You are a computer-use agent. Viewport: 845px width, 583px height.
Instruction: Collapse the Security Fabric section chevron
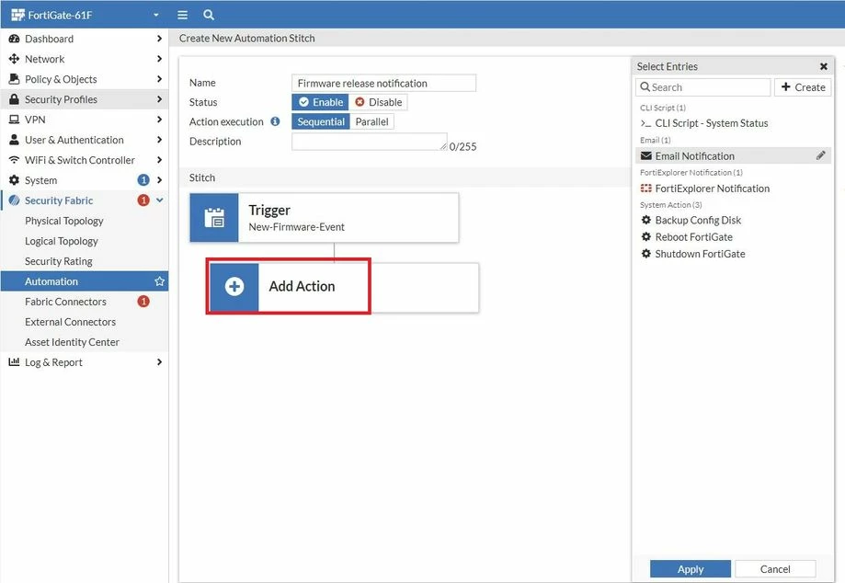[x=159, y=200]
